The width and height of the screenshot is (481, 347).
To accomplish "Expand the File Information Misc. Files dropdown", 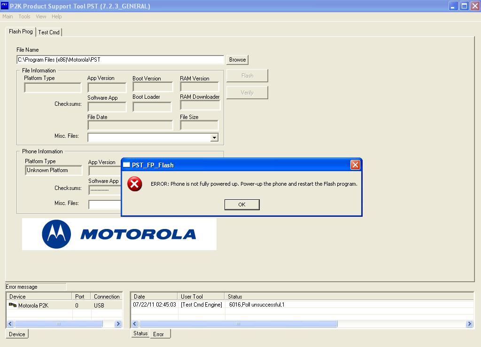I will pos(215,138).
